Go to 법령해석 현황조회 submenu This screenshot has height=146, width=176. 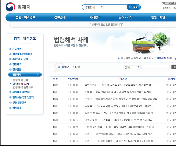click(23, 87)
